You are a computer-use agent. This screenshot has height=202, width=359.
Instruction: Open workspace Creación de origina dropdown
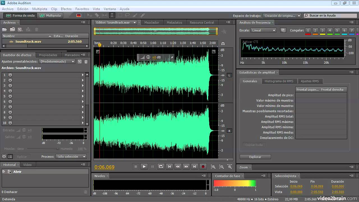click(282, 16)
